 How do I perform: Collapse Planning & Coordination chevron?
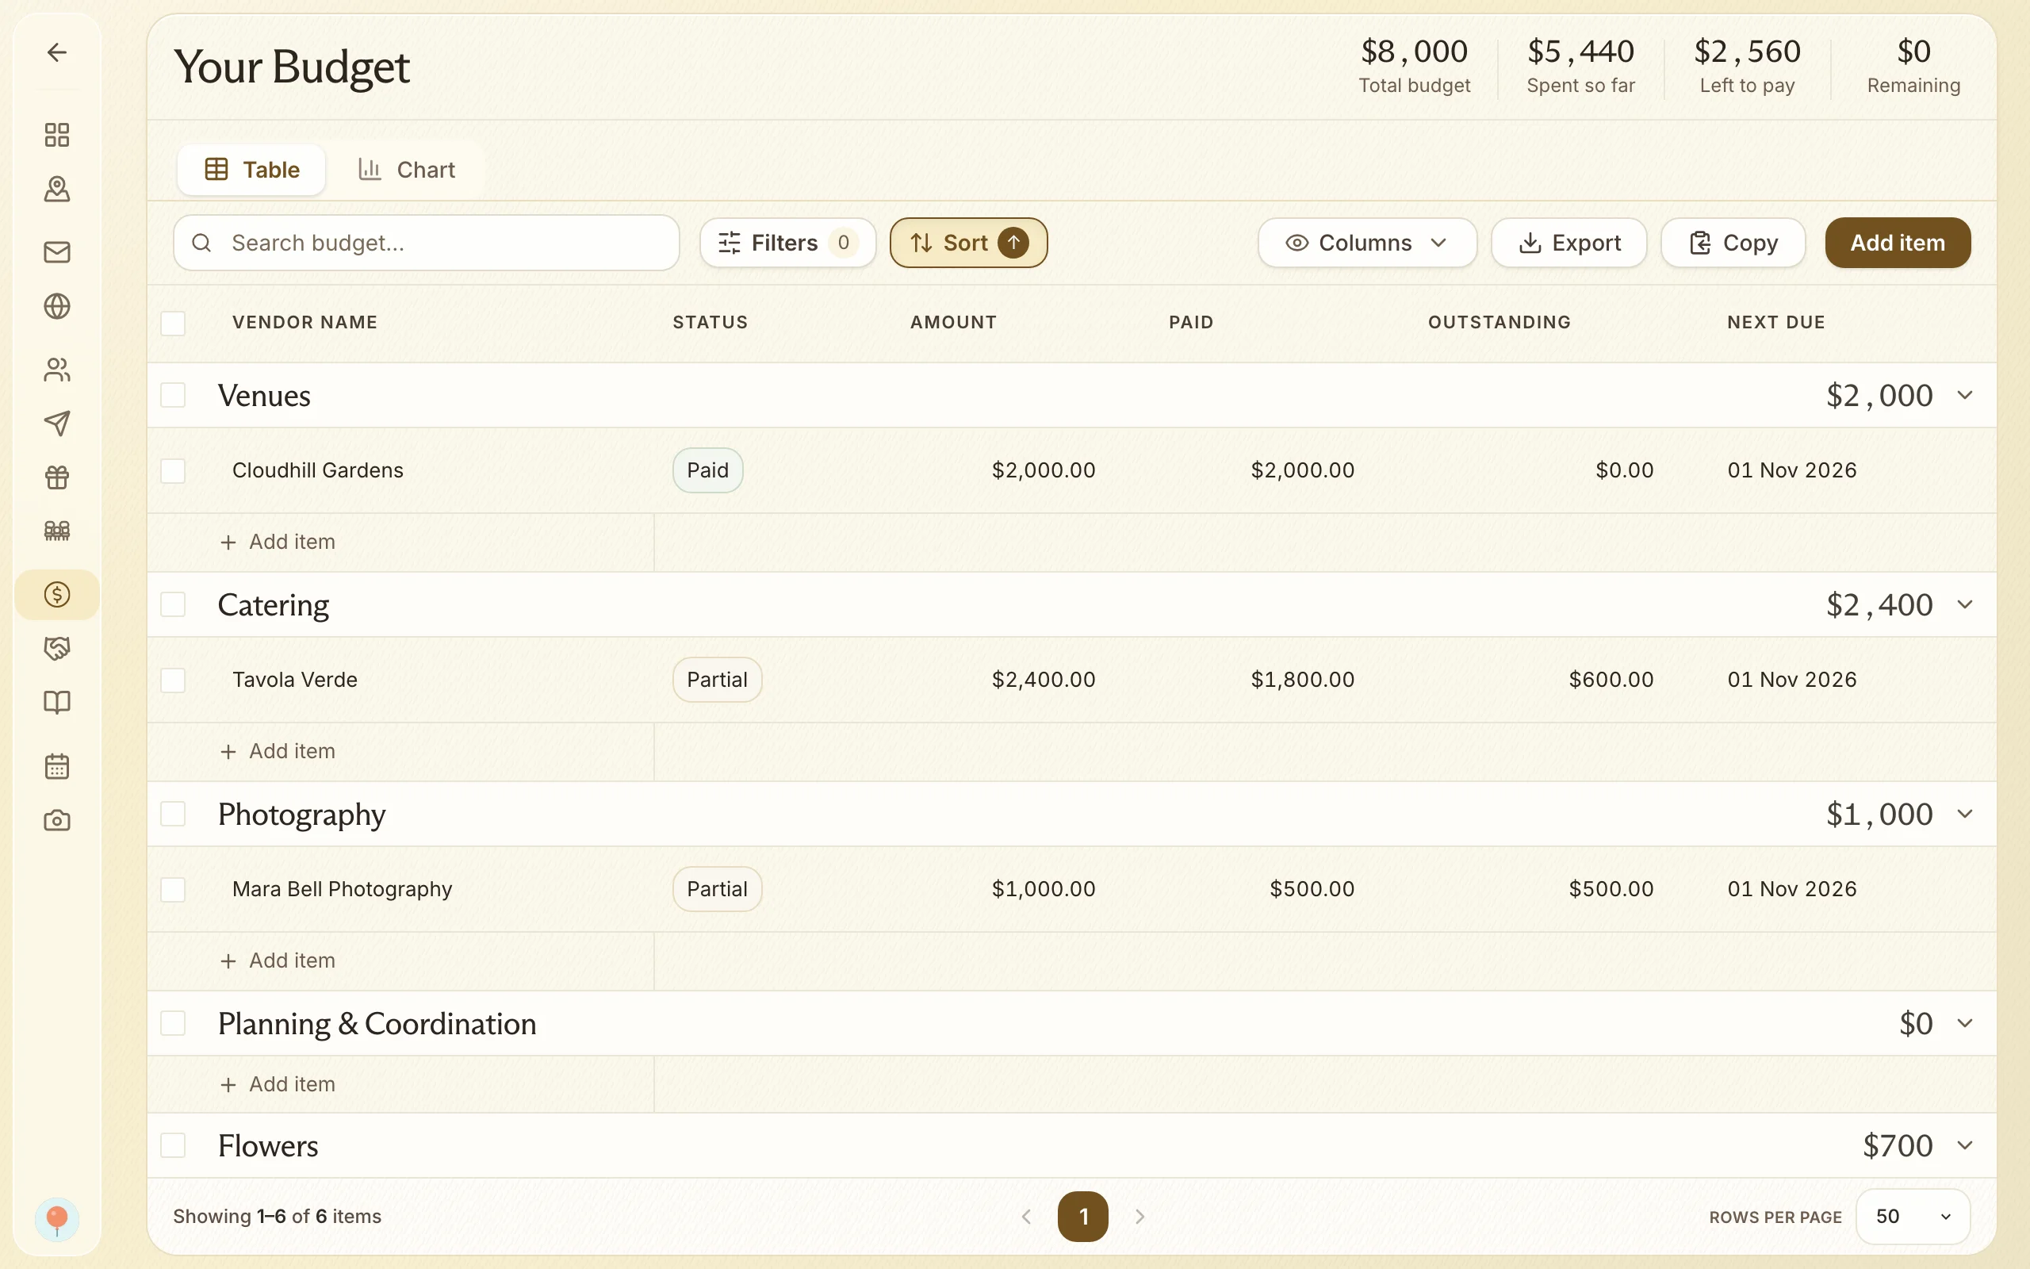[x=1964, y=1023]
